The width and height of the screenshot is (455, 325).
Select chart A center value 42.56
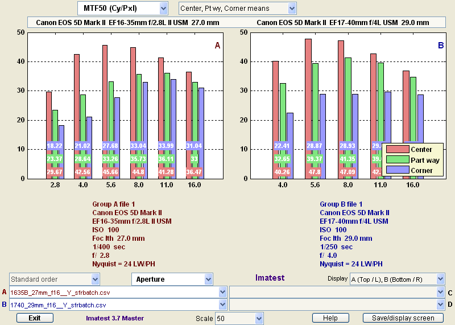pos(82,172)
